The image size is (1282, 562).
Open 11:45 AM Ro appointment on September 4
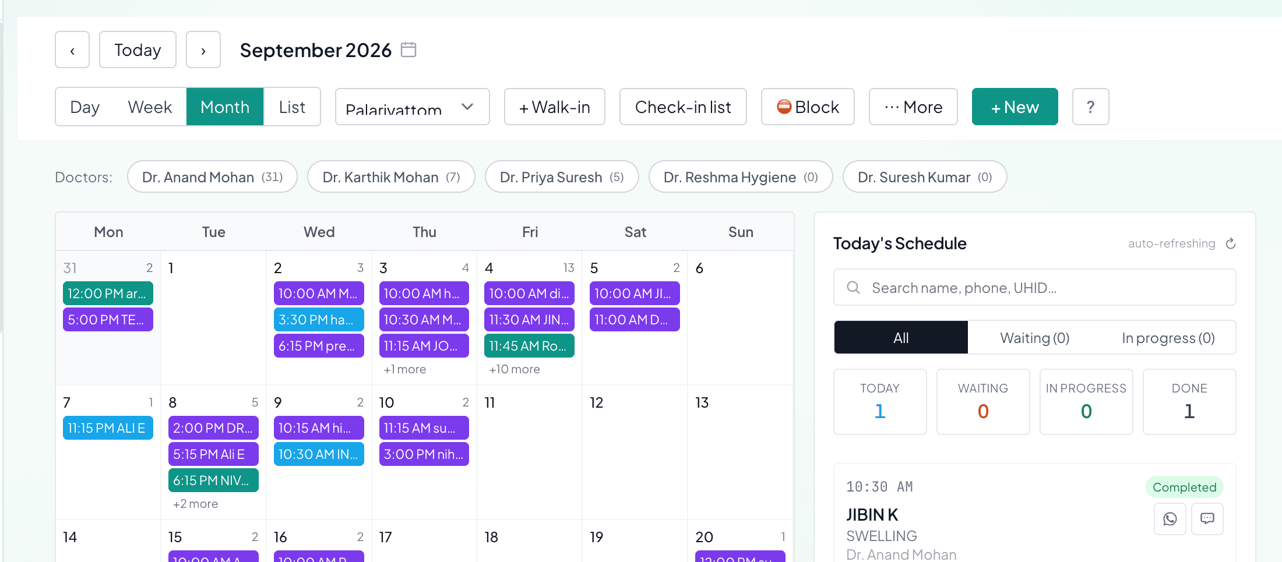pyautogui.click(x=529, y=346)
